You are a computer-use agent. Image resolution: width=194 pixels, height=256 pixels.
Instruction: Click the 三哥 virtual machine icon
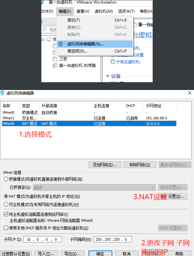(55, 59)
